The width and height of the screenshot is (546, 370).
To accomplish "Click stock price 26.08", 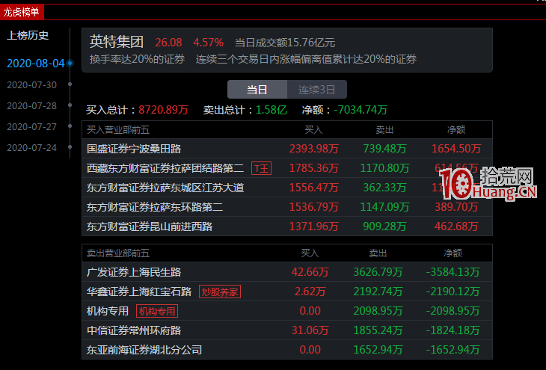I will [168, 43].
